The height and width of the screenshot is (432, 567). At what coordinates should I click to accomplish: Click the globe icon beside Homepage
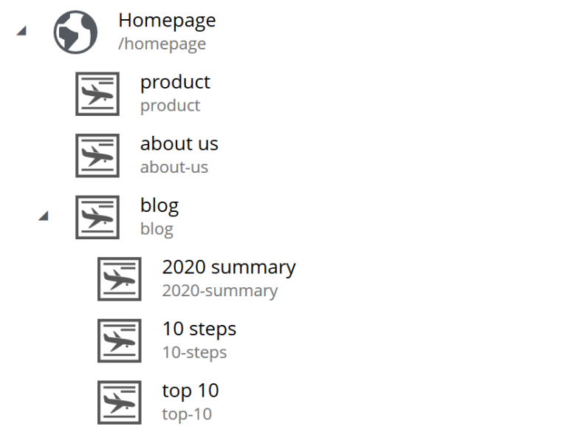(x=75, y=32)
